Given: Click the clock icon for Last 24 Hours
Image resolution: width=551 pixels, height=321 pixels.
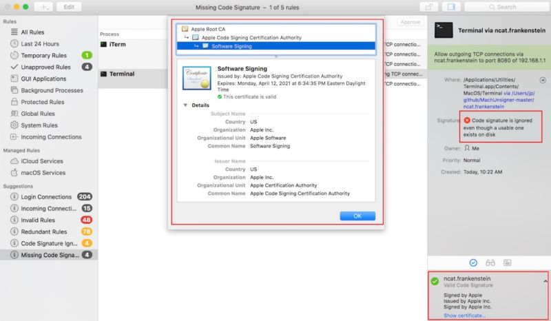Looking at the screenshot, I should [x=14, y=43].
